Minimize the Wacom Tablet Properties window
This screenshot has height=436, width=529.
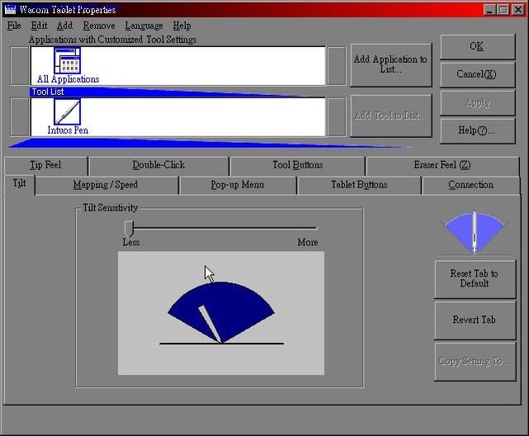490,9
